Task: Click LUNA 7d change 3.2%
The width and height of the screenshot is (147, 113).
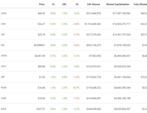Action: point(77,13)
